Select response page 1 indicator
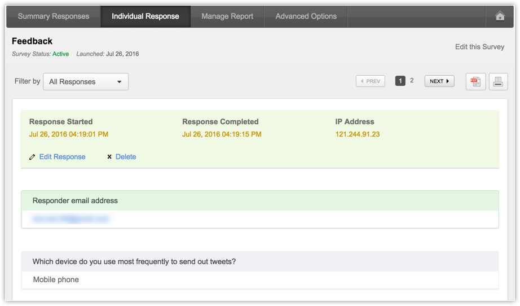The height and width of the screenshot is (306, 520). (x=400, y=81)
